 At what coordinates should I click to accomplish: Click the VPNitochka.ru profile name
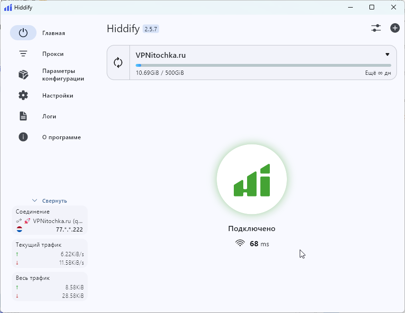(x=161, y=55)
